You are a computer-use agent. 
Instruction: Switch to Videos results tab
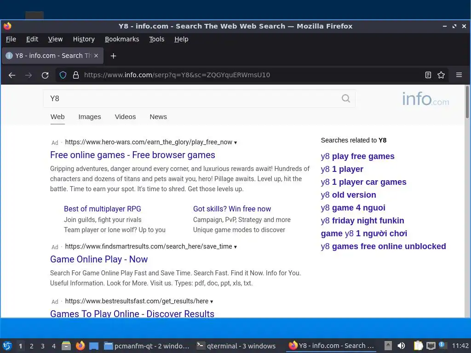click(x=125, y=117)
